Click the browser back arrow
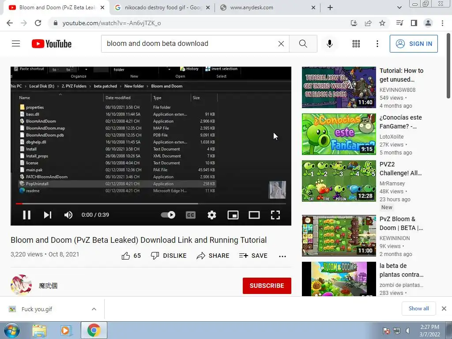Image resolution: width=452 pixels, height=339 pixels. (10, 23)
